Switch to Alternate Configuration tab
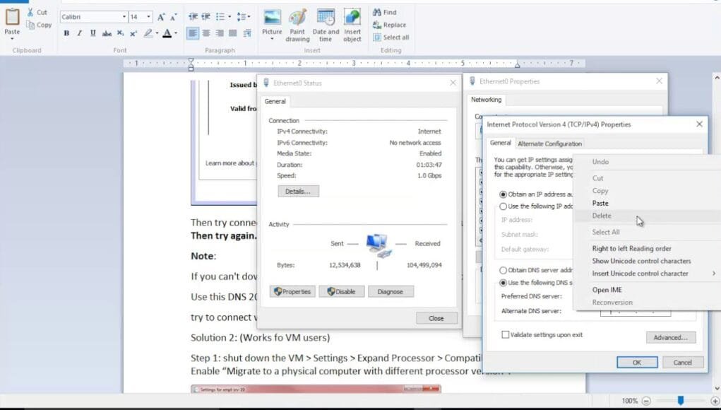The width and height of the screenshot is (721, 410). point(549,143)
